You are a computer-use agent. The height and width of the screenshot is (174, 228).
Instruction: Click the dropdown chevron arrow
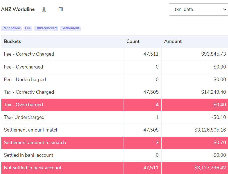pyautogui.click(x=225, y=10)
